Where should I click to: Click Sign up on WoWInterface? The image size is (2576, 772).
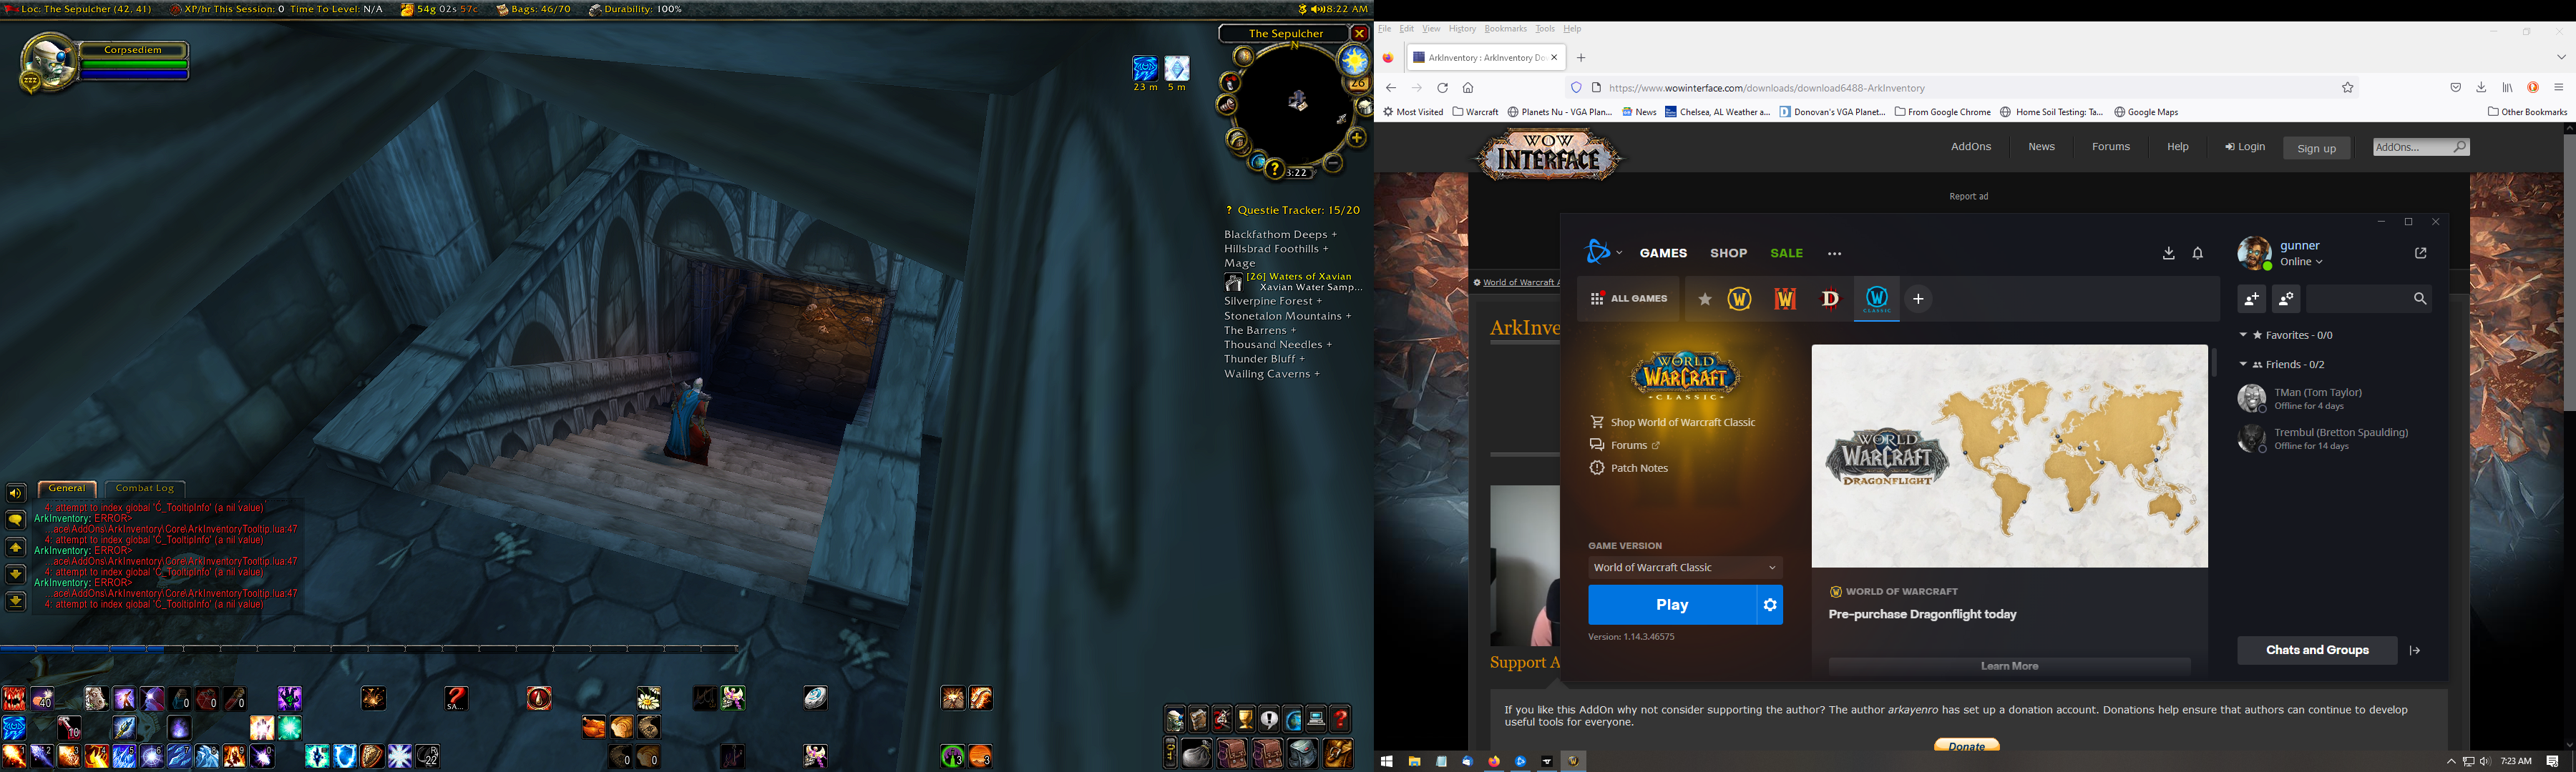pyautogui.click(x=2316, y=148)
